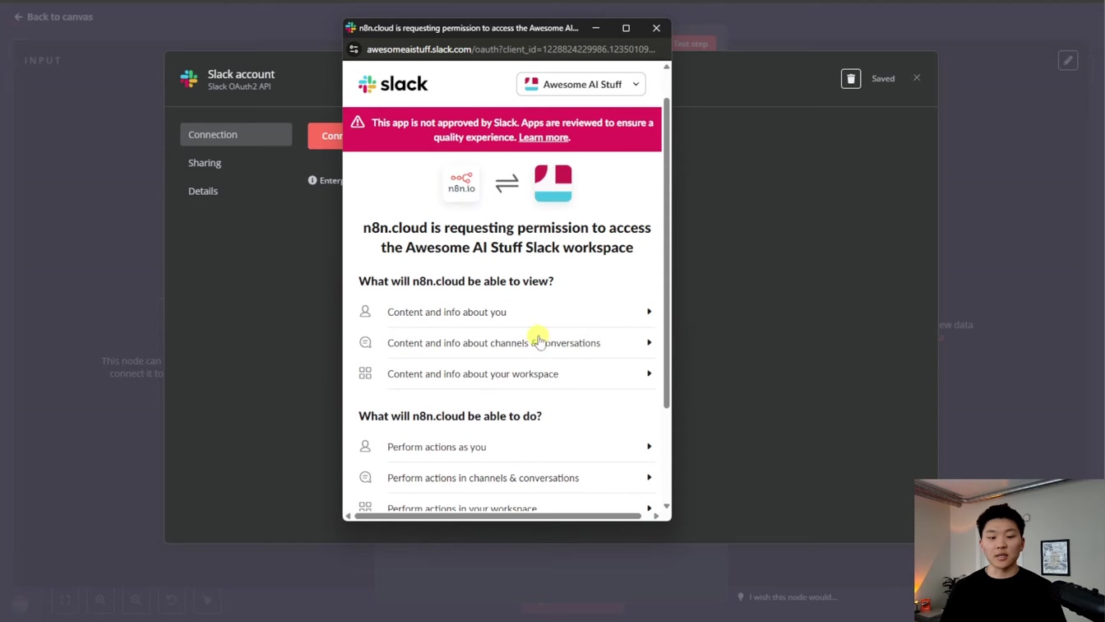
Task: Click the popup horizontal scrollbar thumb
Action: [497, 516]
